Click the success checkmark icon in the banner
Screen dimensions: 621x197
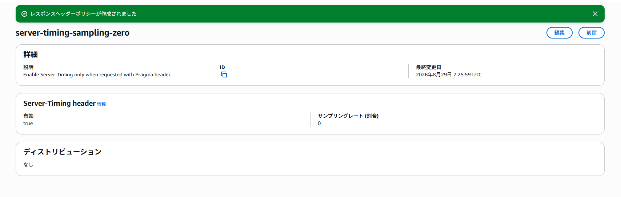pos(24,14)
